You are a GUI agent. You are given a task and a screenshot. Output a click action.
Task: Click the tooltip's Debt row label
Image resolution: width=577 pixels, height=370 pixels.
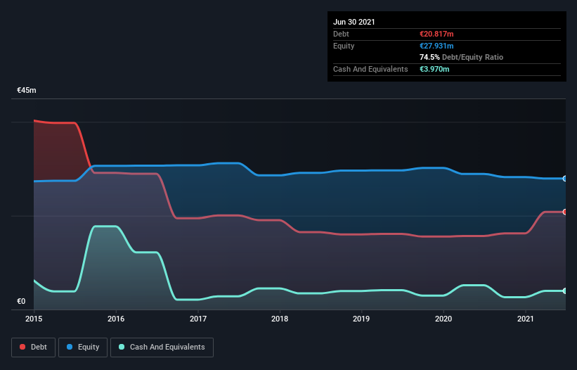tap(341, 34)
